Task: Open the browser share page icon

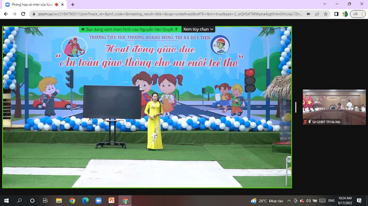Action: click(318, 14)
